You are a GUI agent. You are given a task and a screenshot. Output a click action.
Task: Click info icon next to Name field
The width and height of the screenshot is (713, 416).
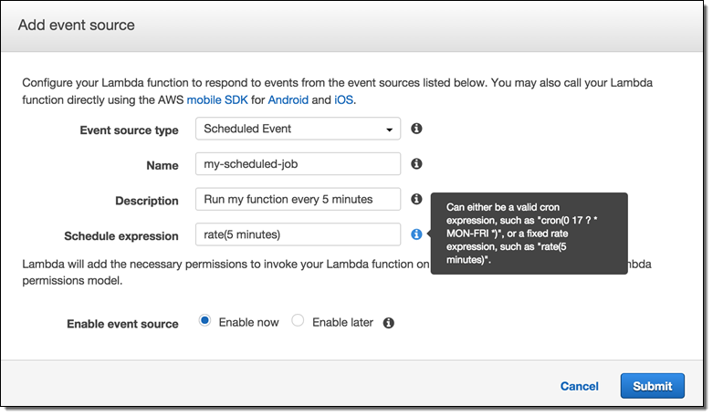pos(416,164)
